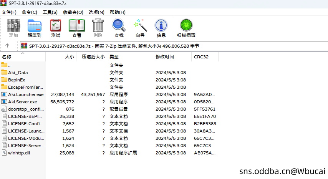
Task: Click the 解压到 (Extract to) toolbar icon
Action: pyautogui.click(x=35, y=25)
